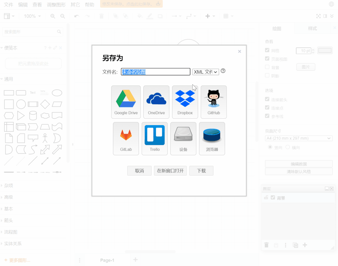Switch to 样式 tab

tap(312, 28)
